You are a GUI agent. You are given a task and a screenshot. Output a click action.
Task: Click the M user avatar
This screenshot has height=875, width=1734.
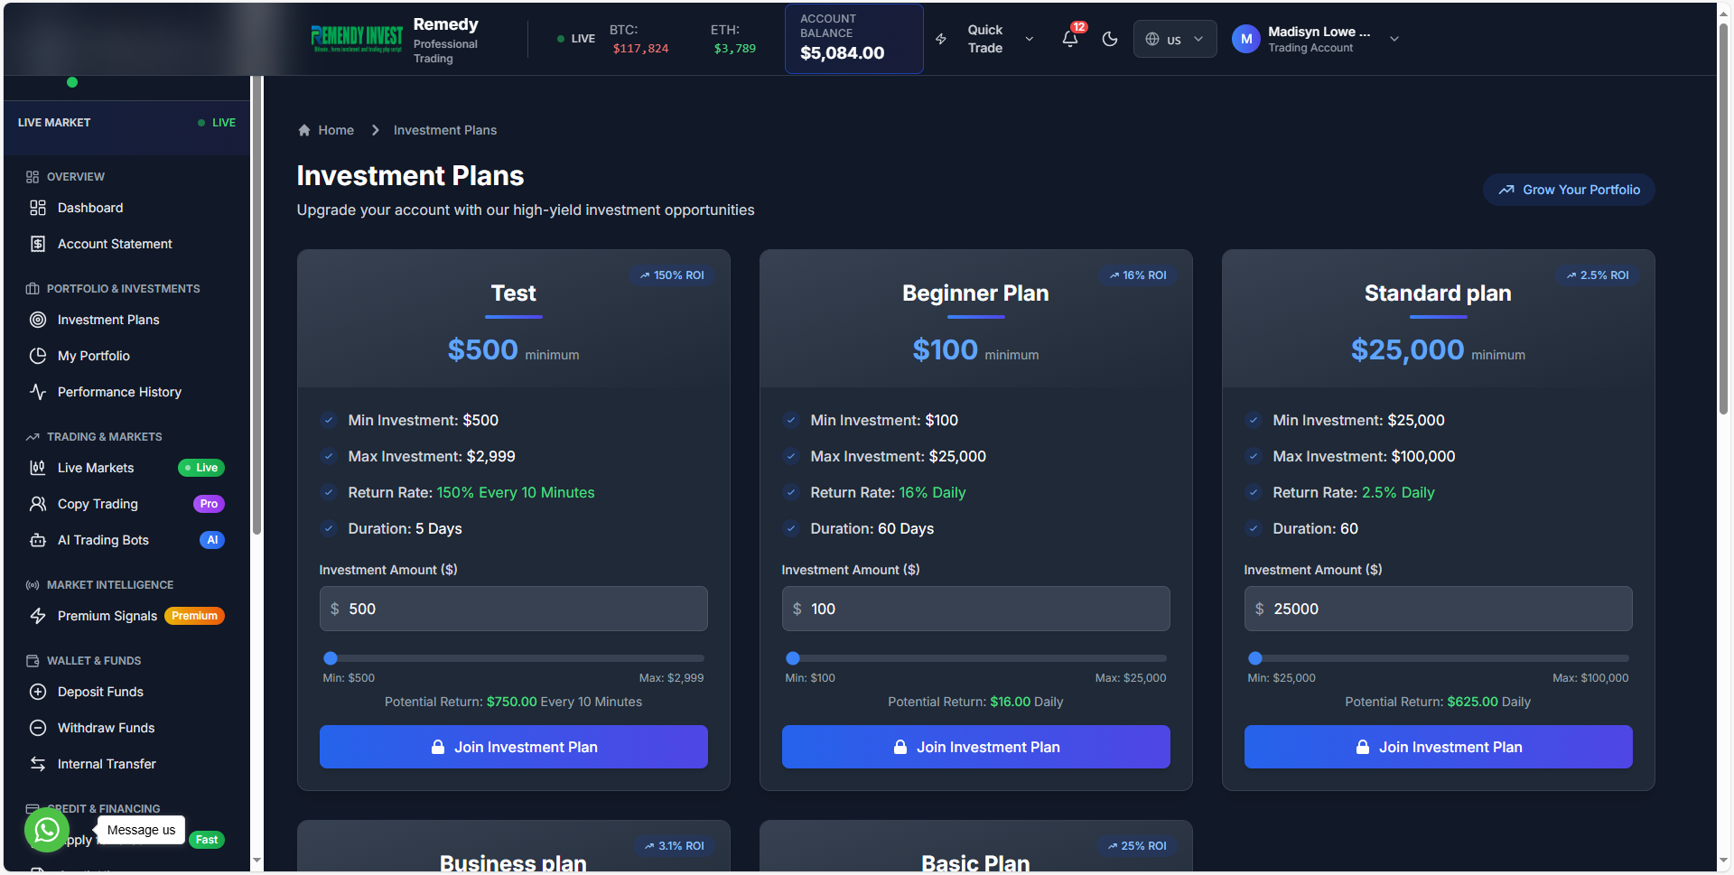click(1245, 39)
